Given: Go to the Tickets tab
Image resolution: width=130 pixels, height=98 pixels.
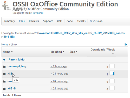Looking at the screenshot, I should [x=81, y=21].
